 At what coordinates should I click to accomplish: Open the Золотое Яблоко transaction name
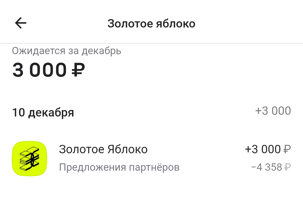(x=103, y=149)
